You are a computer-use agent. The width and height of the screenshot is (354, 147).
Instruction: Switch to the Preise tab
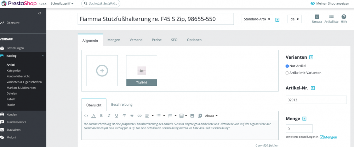tap(157, 40)
